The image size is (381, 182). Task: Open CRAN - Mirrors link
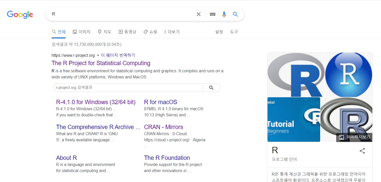(x=164, y=127)
